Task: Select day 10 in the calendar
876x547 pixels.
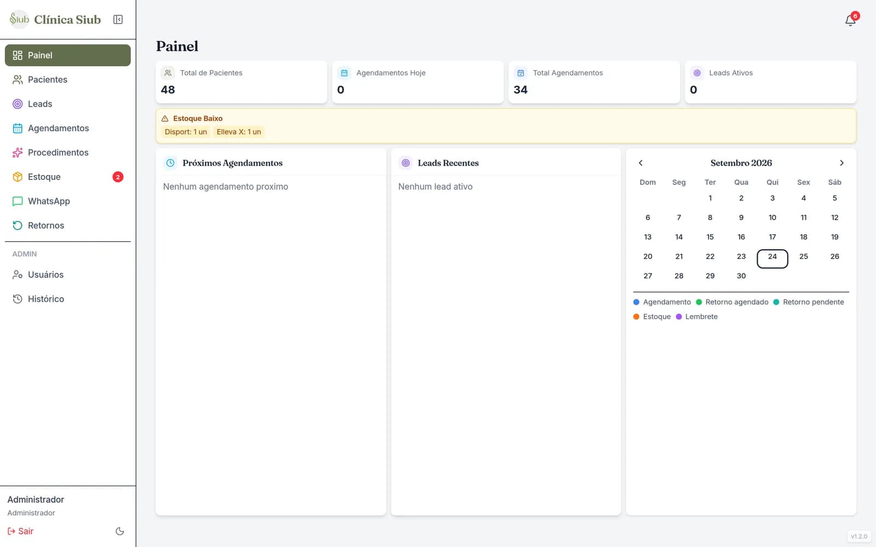Action: [773, 218]
